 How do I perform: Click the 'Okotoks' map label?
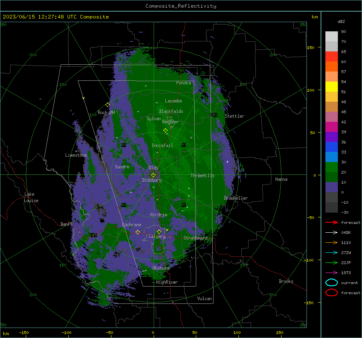(161, 268)
